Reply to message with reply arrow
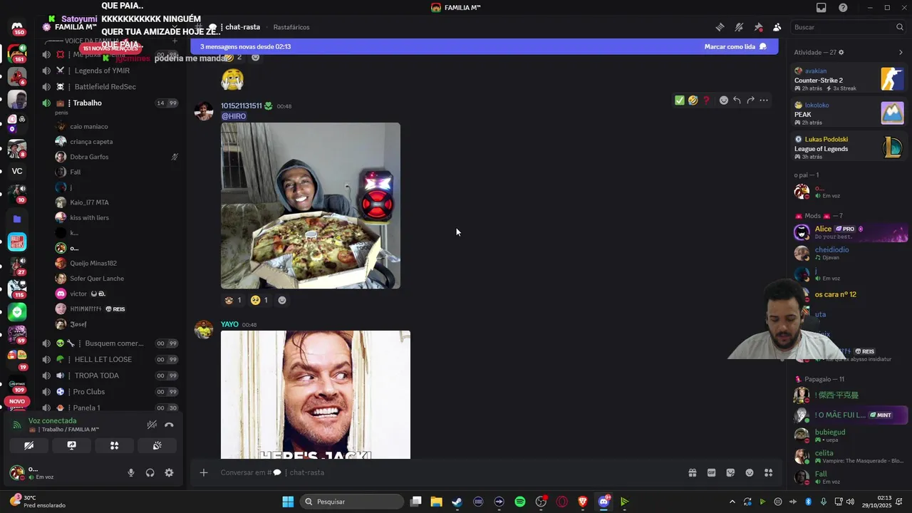This screenshot has width=912, height=513. tap(737, 100)
